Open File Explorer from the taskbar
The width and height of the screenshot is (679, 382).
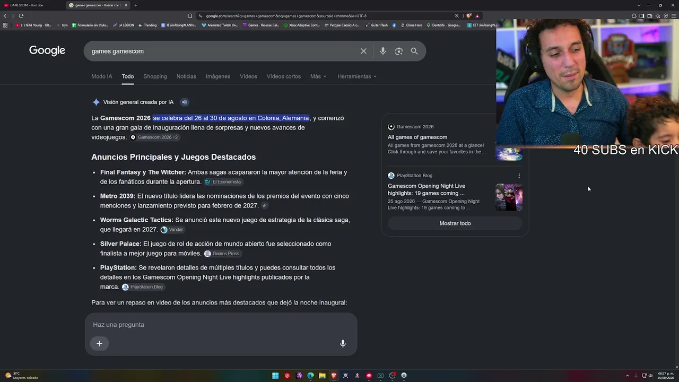click(x=322, y=376)
